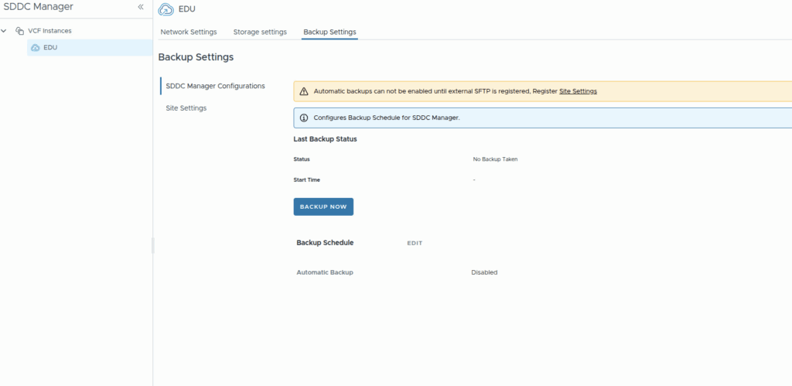Click the sidebar resize handle on the divider
The height and width of the screenshot is (386, 792).
coord(153,245)
